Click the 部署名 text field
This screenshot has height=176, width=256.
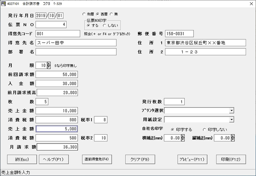[76, 52]
